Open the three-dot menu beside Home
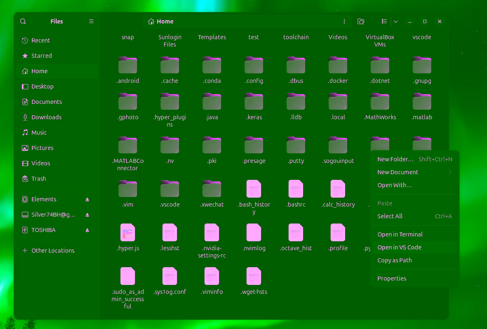The height and width of the screenshot is (329, 487). tap(344, 21)
